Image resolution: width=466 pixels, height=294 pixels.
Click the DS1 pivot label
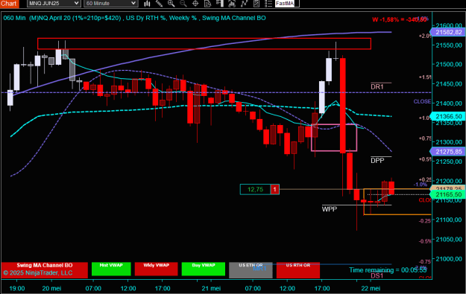point(377,276)
